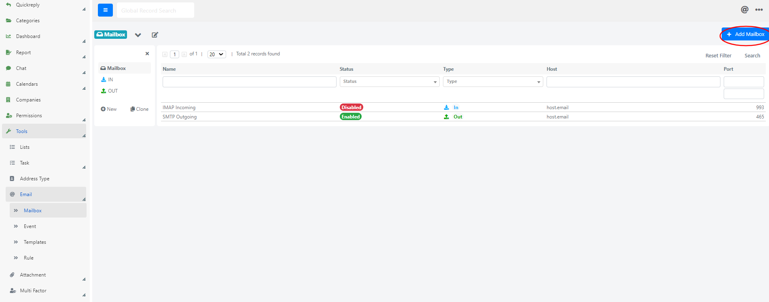
Task: Click Clone in the side panel
Action: pyautogui.click(x=140, y=109)
